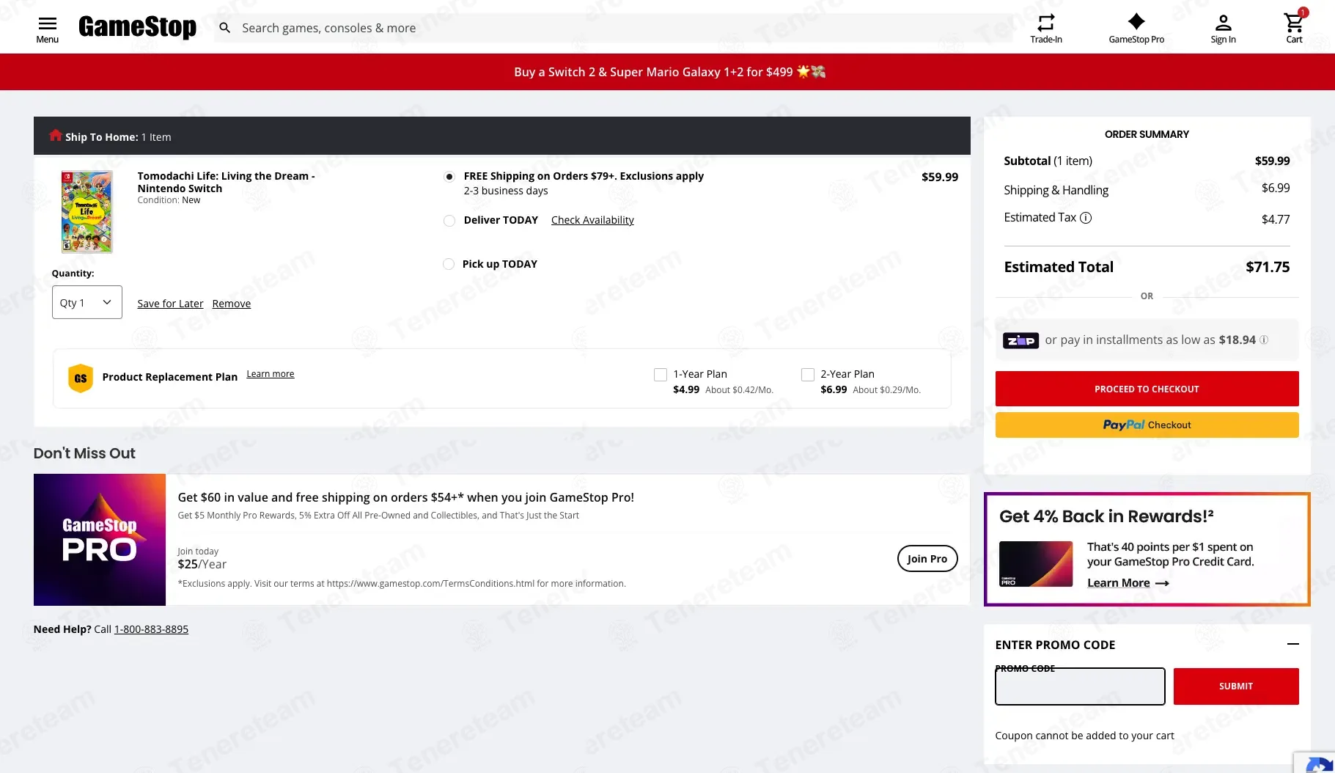Collapse the Enter Promo Code section
Image resolution: width=1335 pixels, height=773 pixels.
[1293, 644]
